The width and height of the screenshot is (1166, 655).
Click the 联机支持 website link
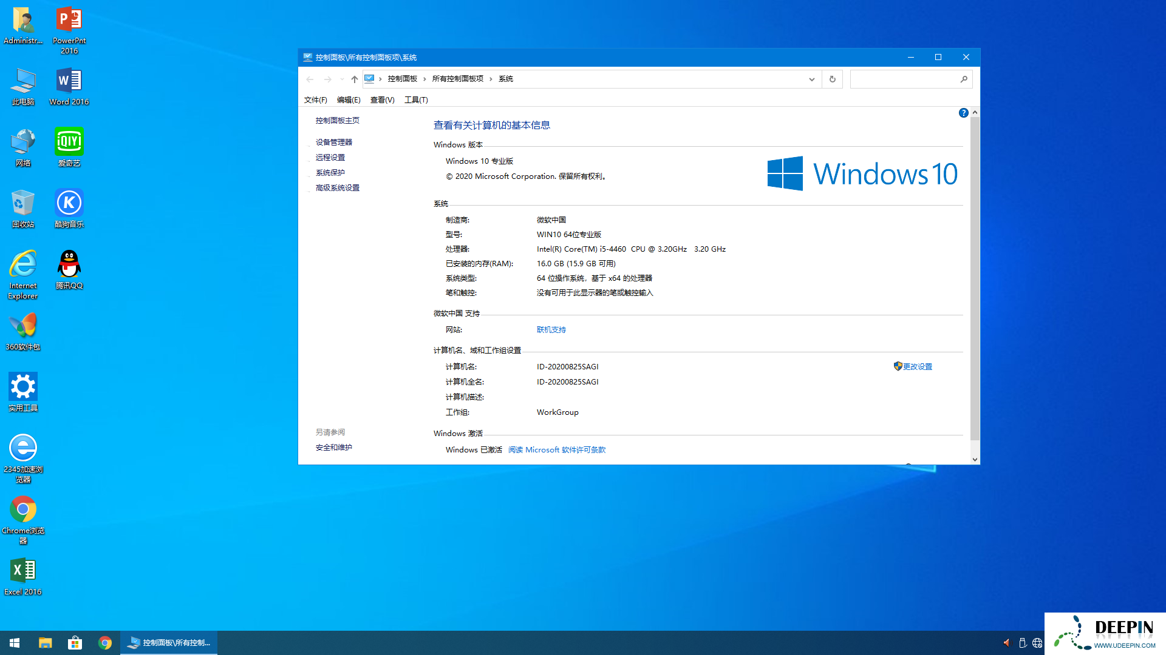pos(551,330)
